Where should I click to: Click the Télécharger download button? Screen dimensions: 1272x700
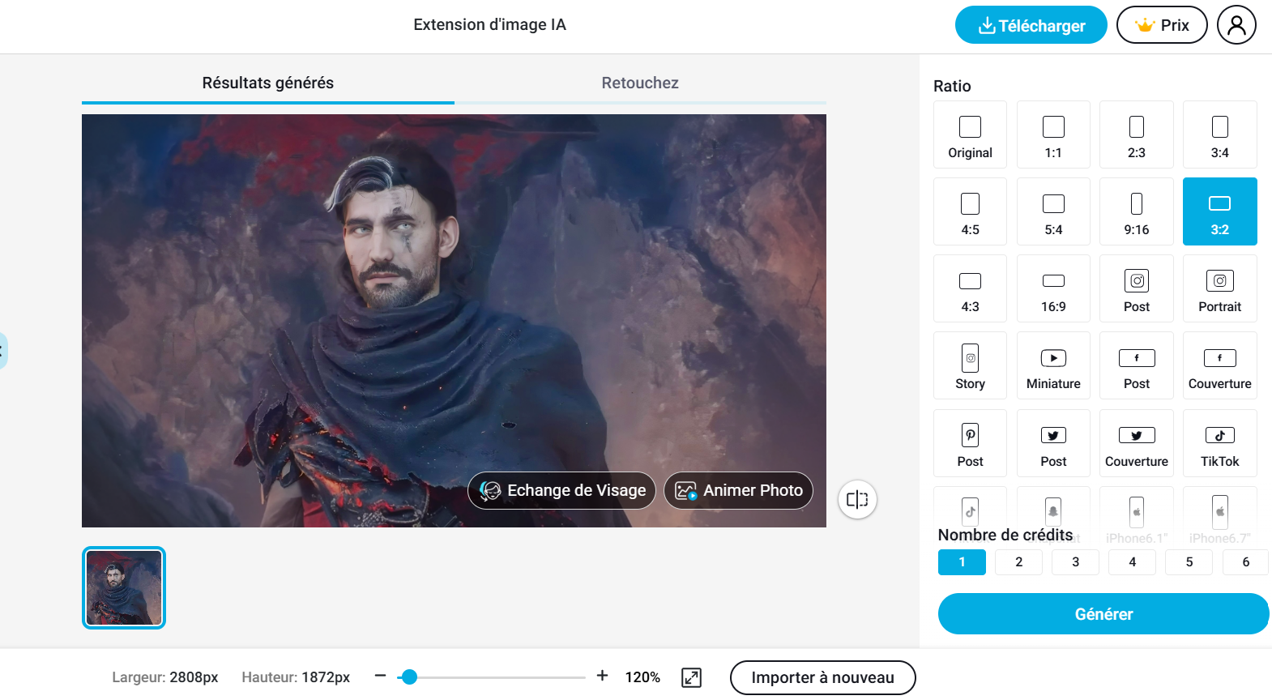point(1031,25)
